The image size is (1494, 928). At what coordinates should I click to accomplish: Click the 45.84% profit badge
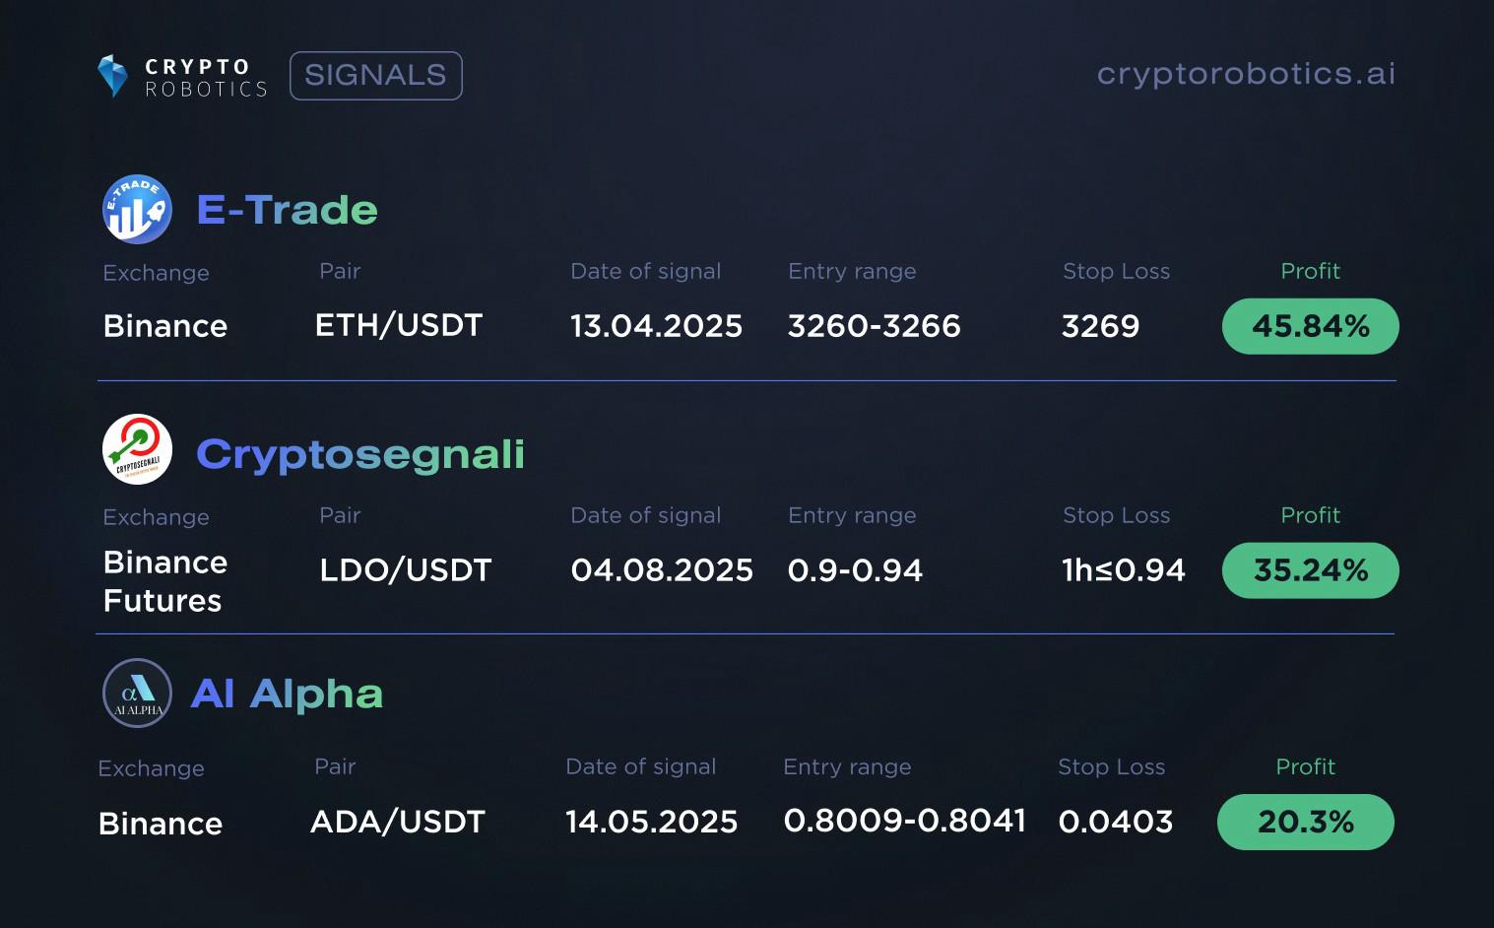[1311, 326]
